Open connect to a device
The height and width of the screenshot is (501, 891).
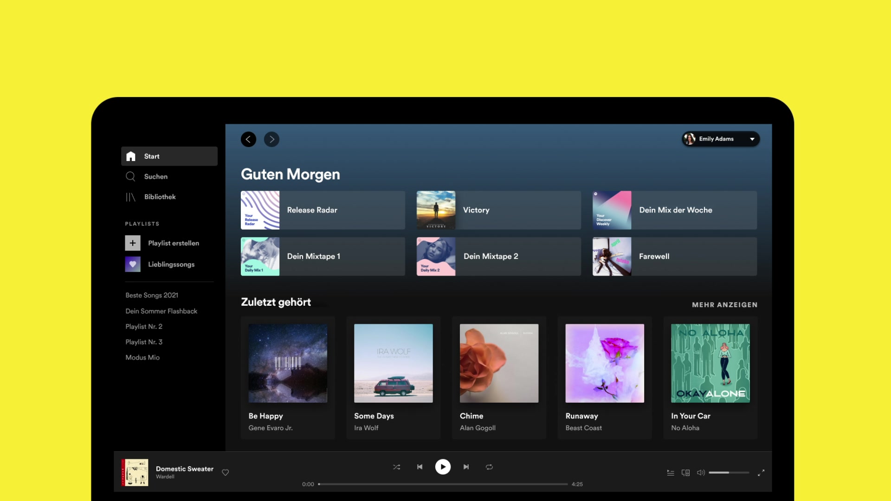point(685,473)
